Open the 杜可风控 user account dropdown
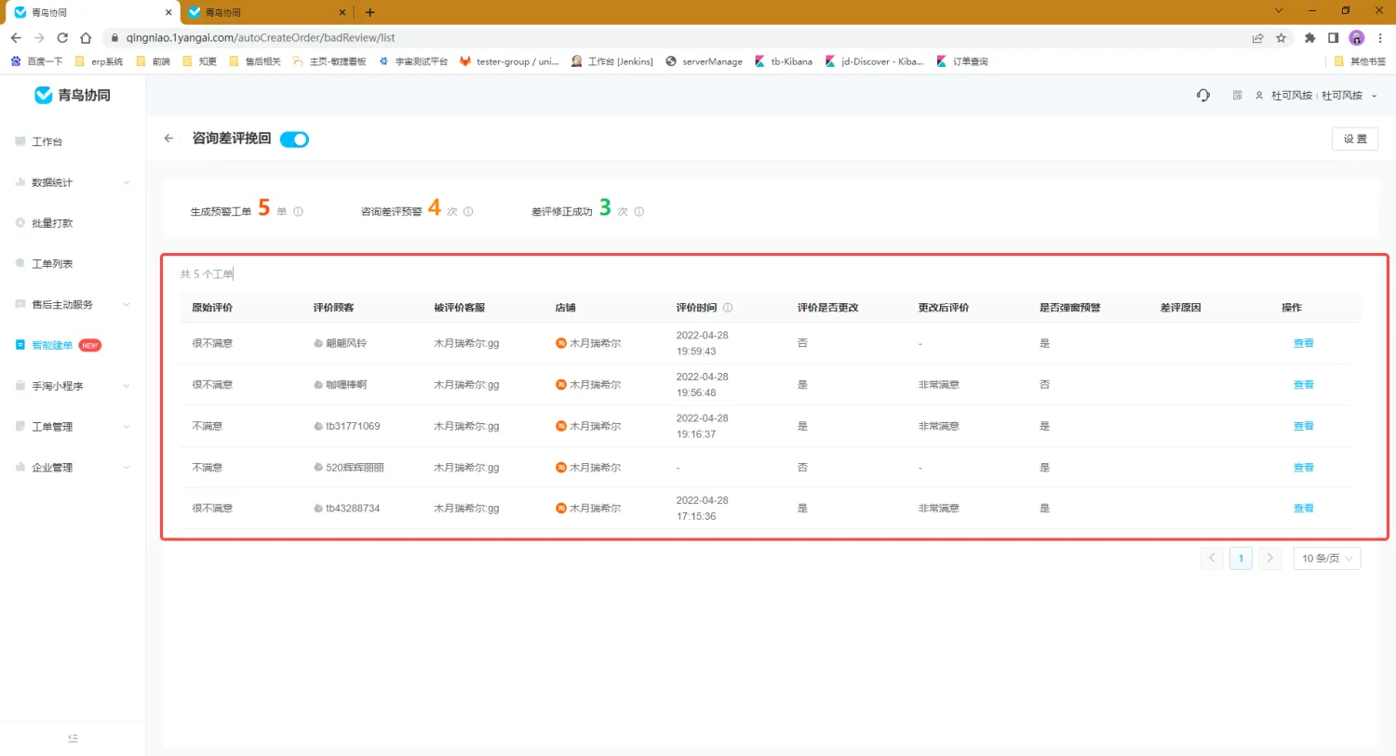This screenshot has height=756, width=1396. coord(1316,95)
